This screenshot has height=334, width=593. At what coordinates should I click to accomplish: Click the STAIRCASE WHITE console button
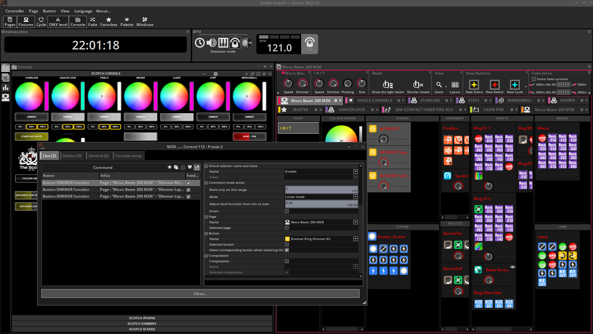[32, 136]
